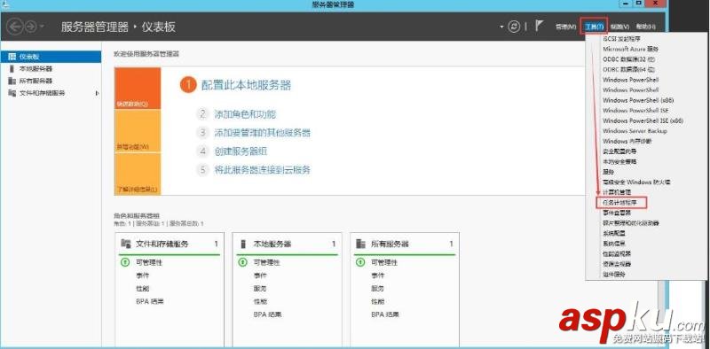
Task: Open 事件 row in 文件和存储服务 tile
Action: tap(142, 275)
